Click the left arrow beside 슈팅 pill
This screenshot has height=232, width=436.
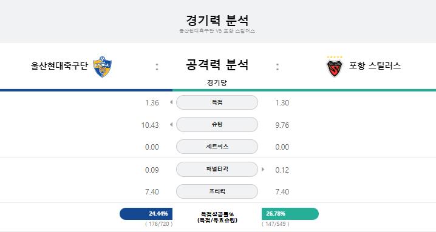tap(171, 125)
